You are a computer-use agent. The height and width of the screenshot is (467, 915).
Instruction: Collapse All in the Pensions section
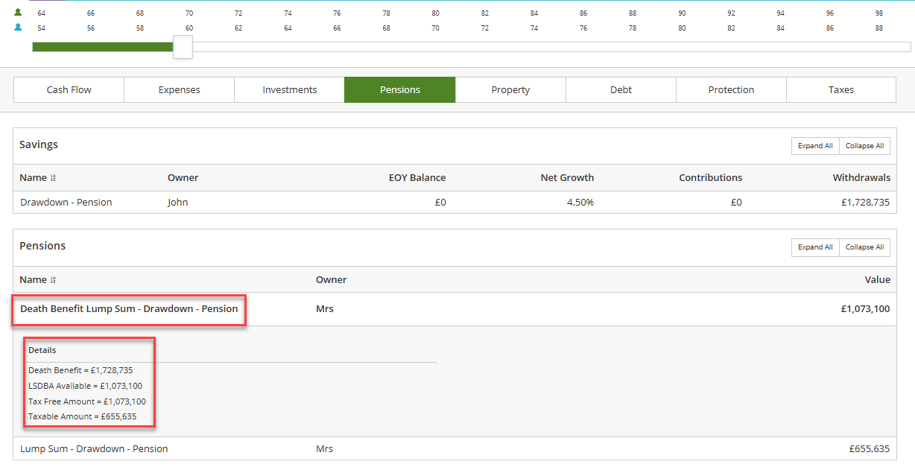[x=864, y=247]
